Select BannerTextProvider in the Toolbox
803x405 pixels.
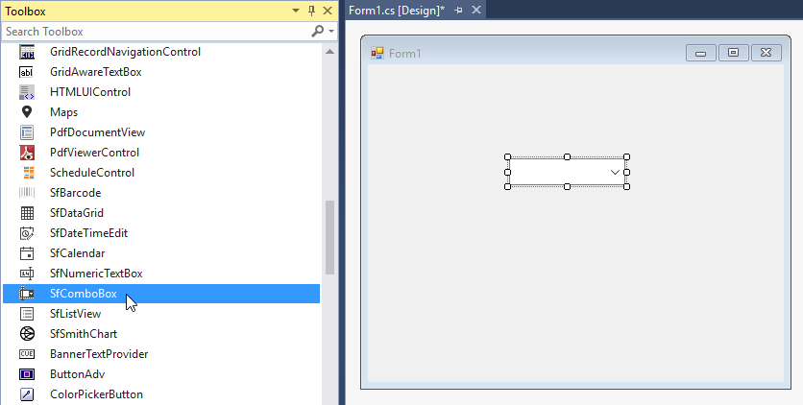point(99,354)
